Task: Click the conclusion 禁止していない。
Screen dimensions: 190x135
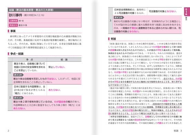Action: click(57, 67)
